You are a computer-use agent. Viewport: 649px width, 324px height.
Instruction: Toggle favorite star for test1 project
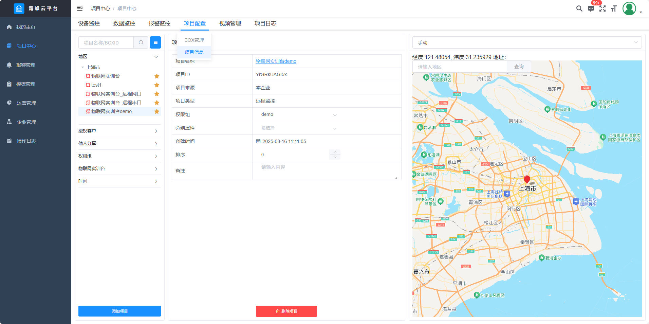[157, 85]
